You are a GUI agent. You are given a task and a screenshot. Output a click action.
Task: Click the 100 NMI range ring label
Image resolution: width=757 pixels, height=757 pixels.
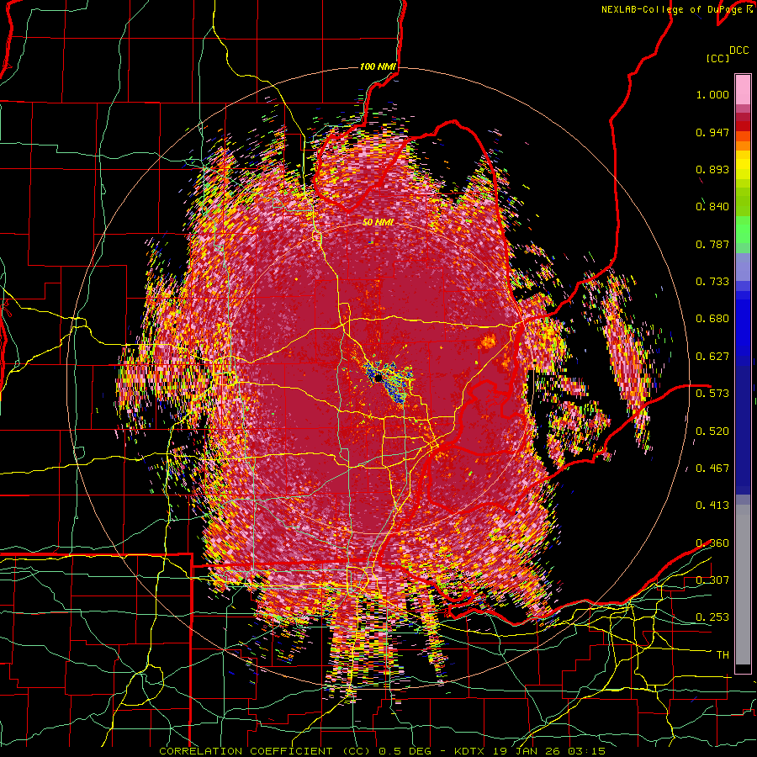[x=378, y=66]
